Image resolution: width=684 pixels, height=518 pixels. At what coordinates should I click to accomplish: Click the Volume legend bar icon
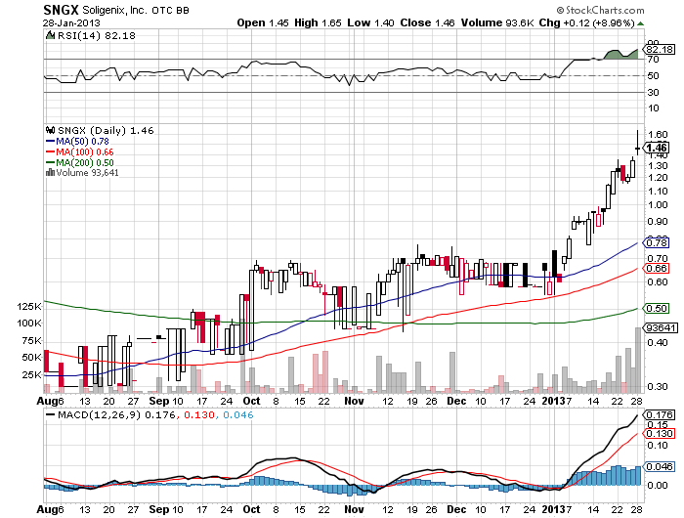[49, 172]
